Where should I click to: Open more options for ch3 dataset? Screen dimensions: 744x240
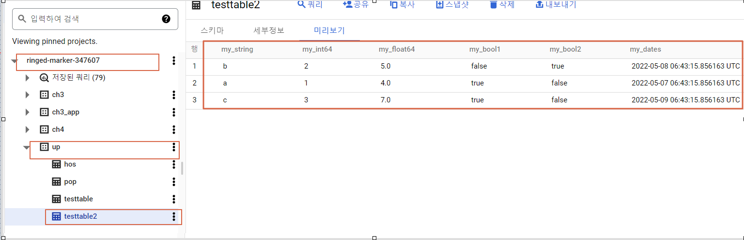[x=174, y=95]
